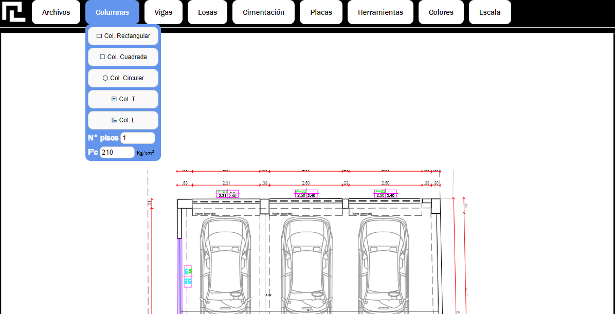
Task: Pick the Col. T column type
Action: click(123, 99)
